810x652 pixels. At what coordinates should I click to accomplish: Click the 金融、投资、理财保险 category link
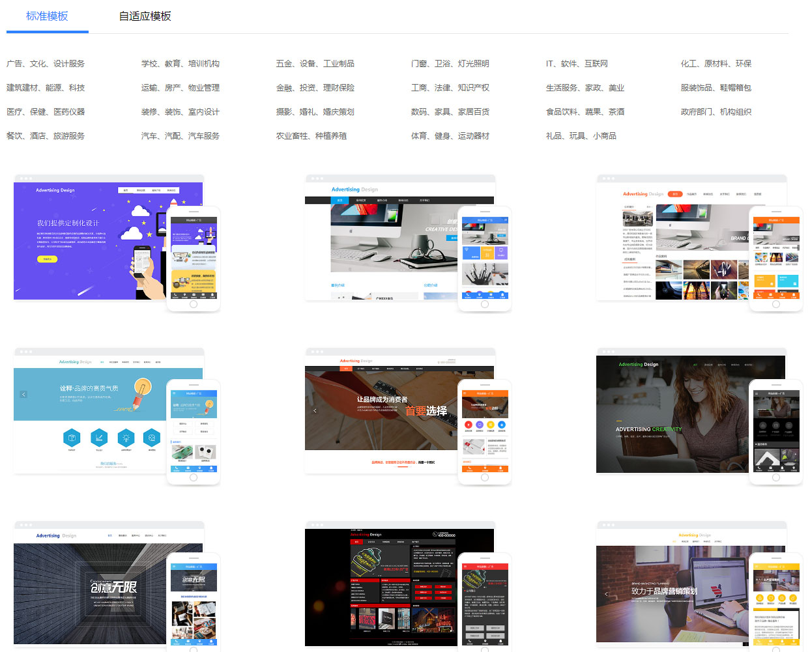pyautogui.click(x=315, y=88)
